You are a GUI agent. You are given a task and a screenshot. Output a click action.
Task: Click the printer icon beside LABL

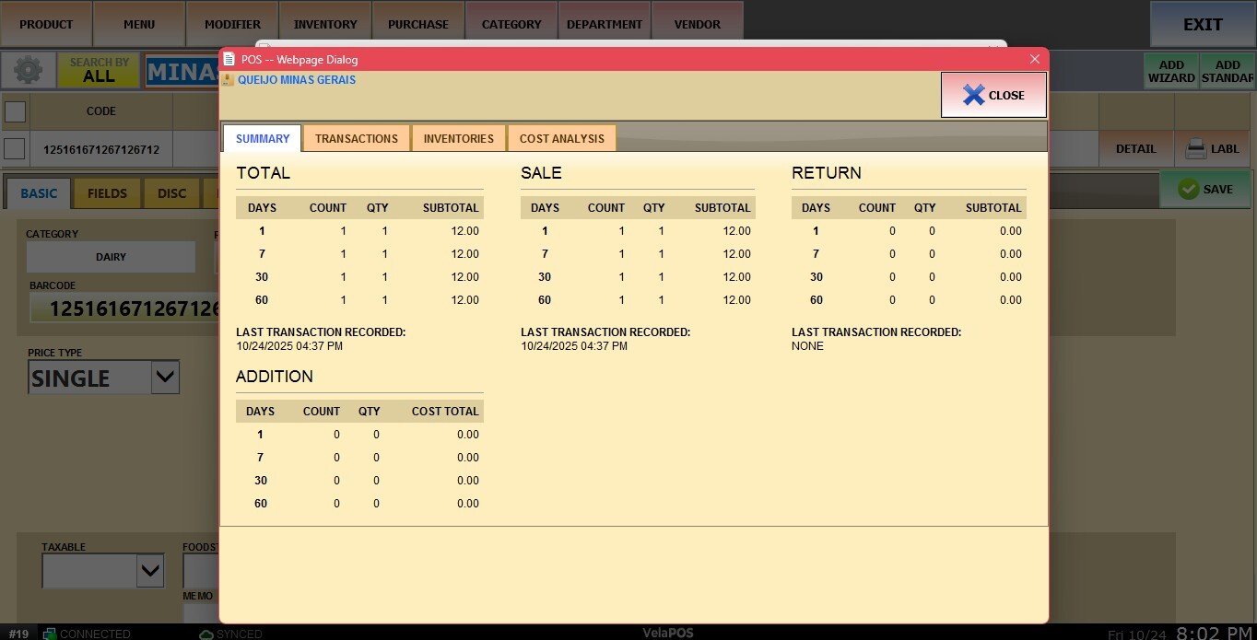click(x=1195, y=148)
